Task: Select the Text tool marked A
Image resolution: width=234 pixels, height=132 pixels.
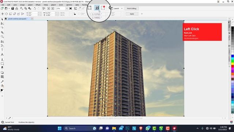Action: pyautogui.click(x=2, y=55)
